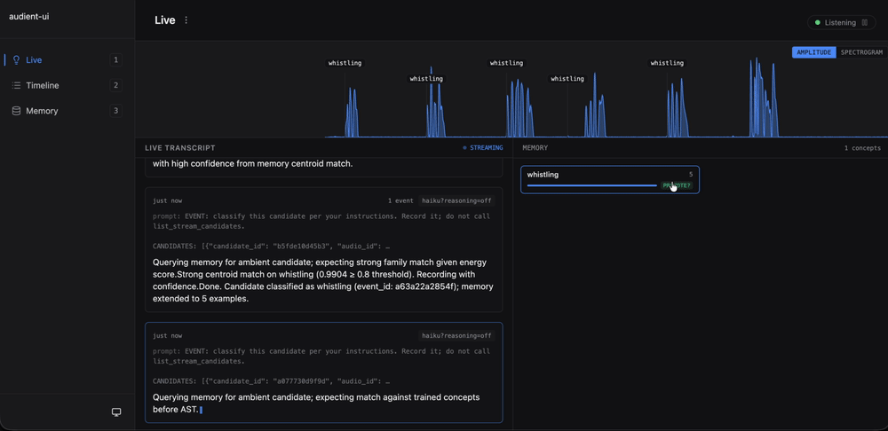888x431 pixels.
Task: Click the first whistling marker on waveform
Action: tap(345, 63)
